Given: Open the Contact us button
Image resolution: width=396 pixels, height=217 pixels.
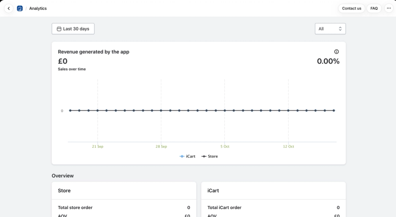Looking at the screenshot, I should (x=351, y=8).
